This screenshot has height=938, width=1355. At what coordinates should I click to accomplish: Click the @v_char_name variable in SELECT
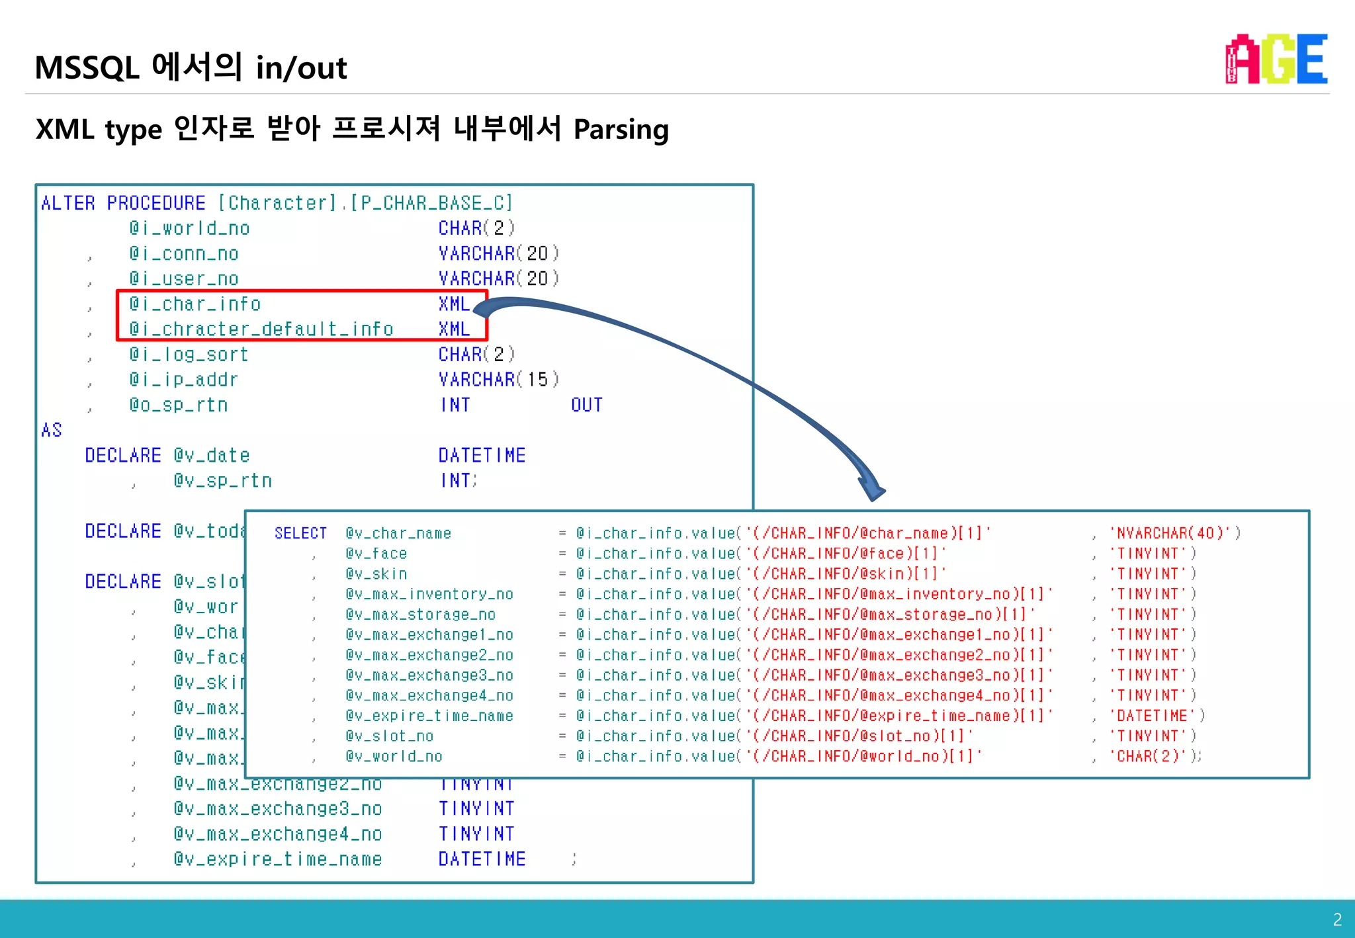click(398, 533)
